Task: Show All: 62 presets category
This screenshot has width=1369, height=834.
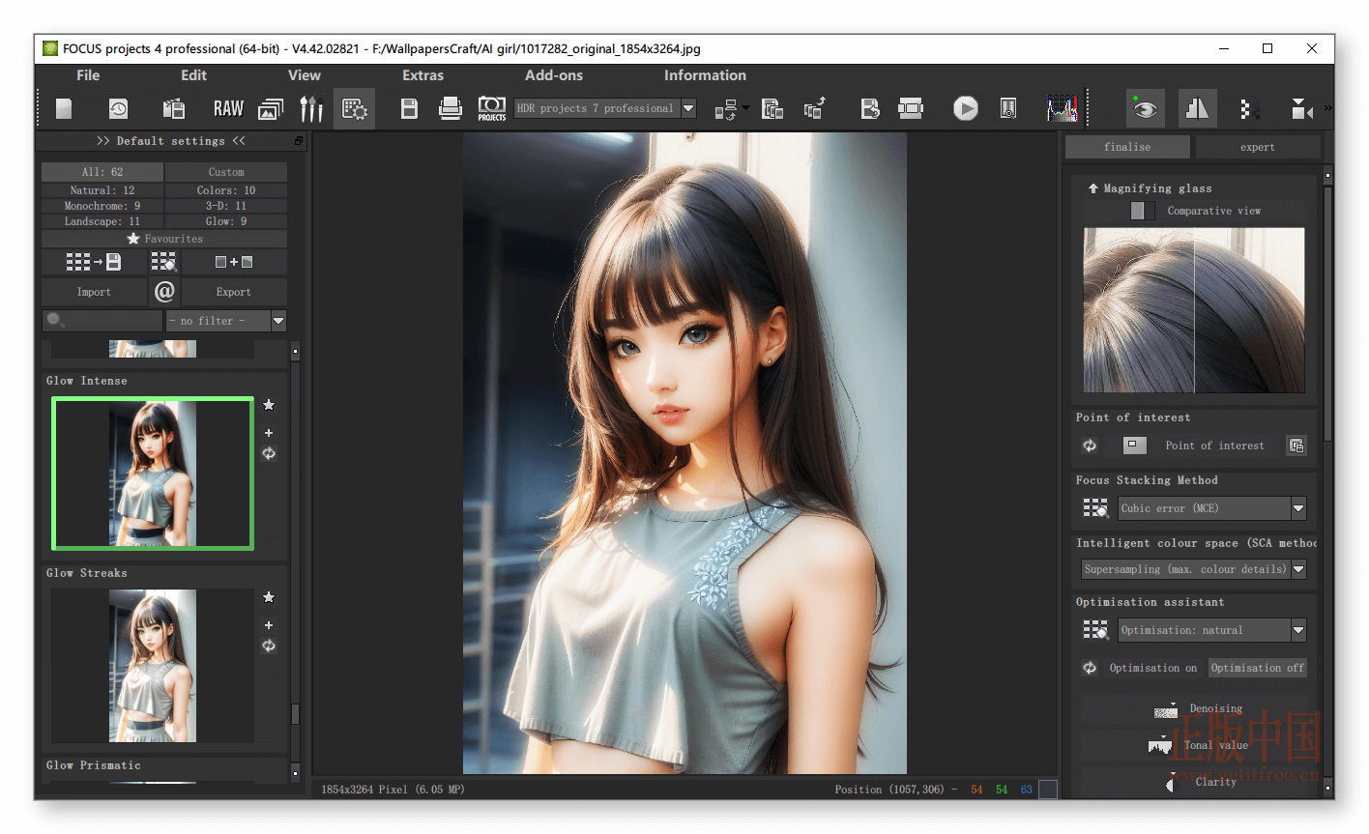Action: pos(102,172)
